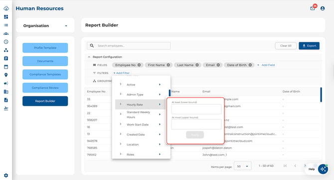Go to the first page of results
The height and width of the screenshot is (180, 334).
point(285,166)
